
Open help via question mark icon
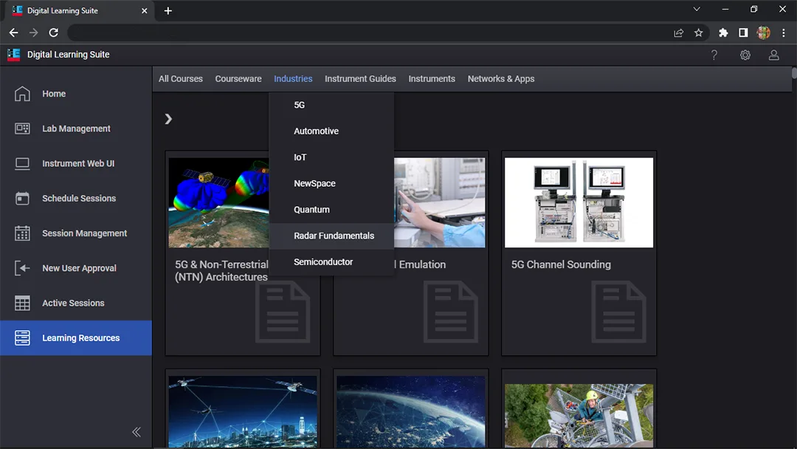[714, 55]
